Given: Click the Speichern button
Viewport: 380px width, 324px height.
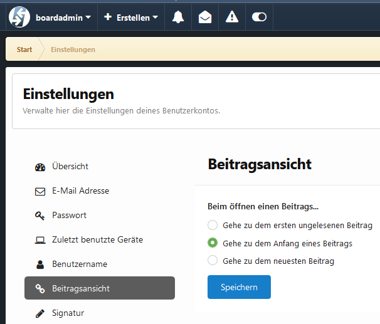Looking at the screenshot, I should pyautogui.click(x=239, y=287).
